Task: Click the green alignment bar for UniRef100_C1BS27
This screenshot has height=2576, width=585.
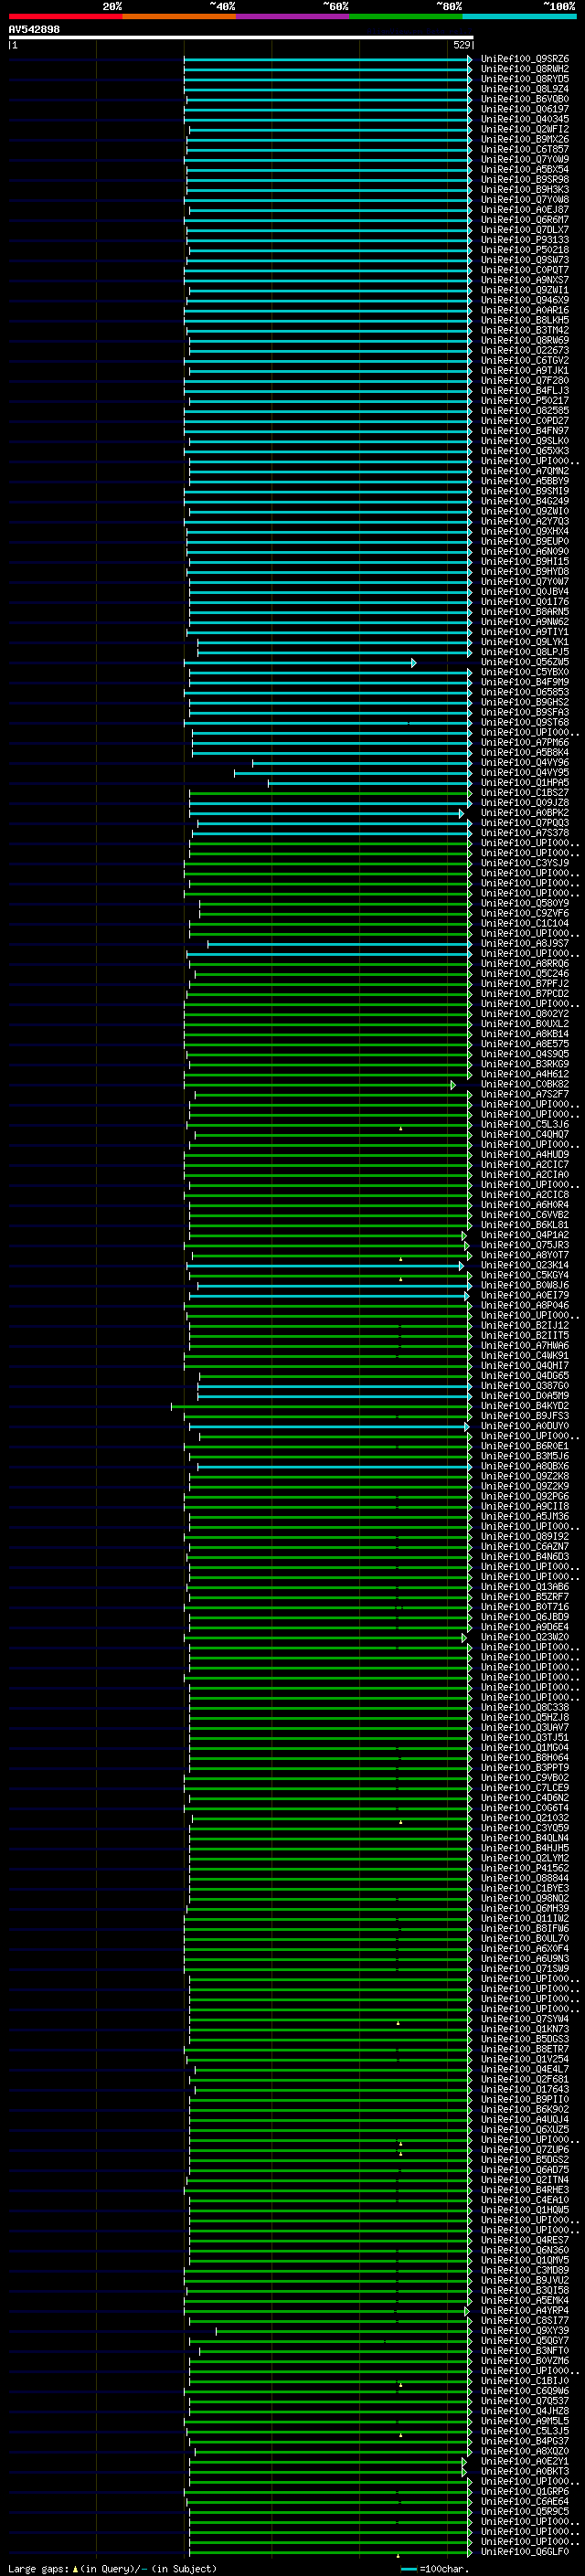Action: [x=330, y=793]
